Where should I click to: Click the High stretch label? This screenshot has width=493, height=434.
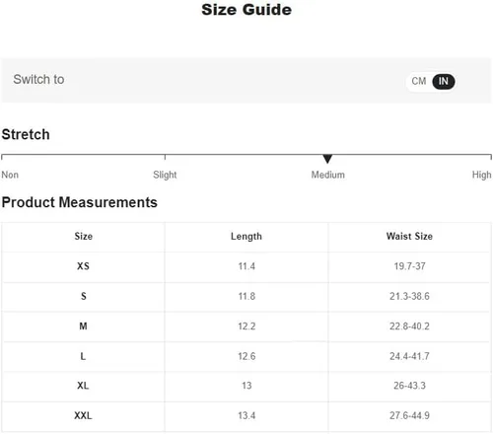481,175
